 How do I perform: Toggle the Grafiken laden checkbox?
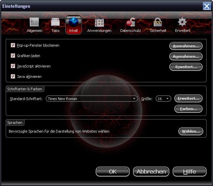pos(13,56)
